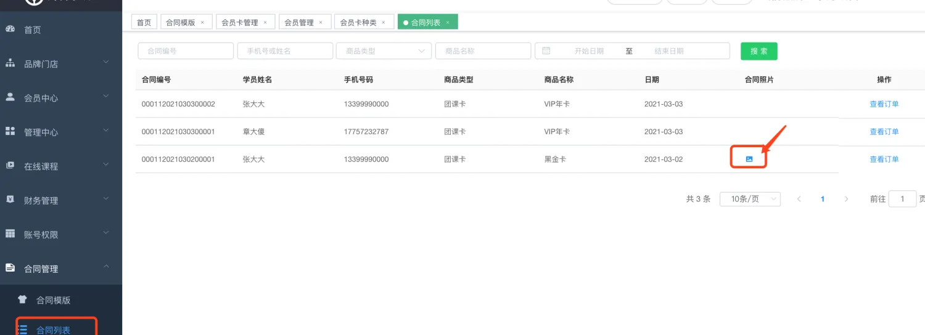Open the 商品类型 dropdown filter

click(x=383, y=51)
